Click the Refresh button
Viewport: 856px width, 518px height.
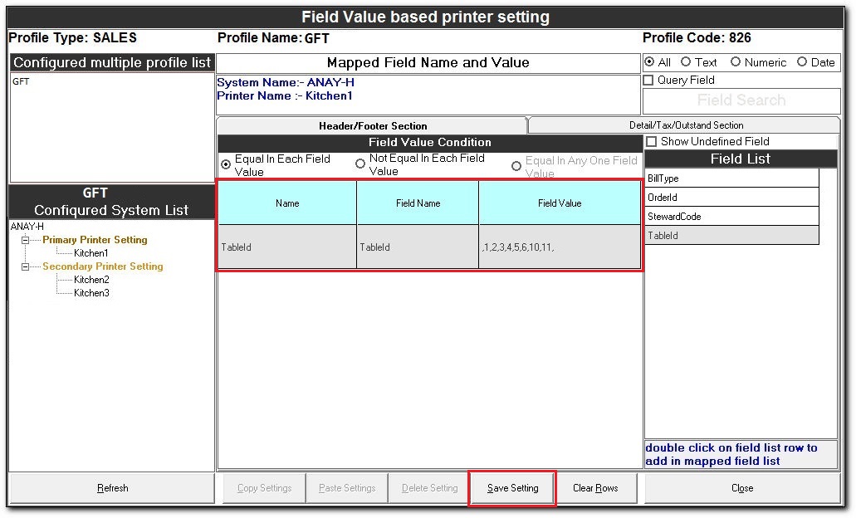(112, 488)
